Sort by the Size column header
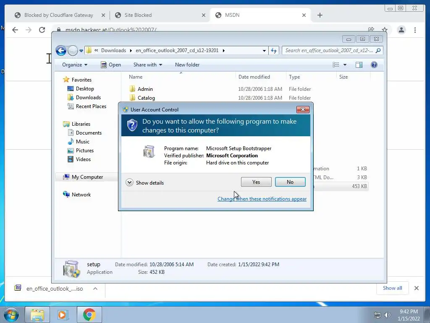This screenshot has width=430, height=323. coord(343,77)
